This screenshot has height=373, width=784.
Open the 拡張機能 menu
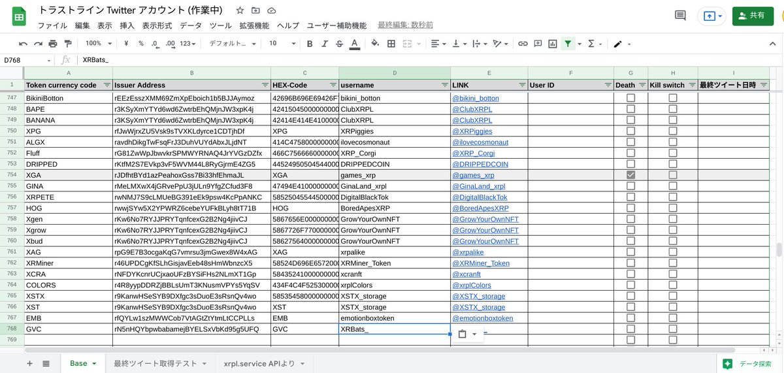click(x=254, y=25)
